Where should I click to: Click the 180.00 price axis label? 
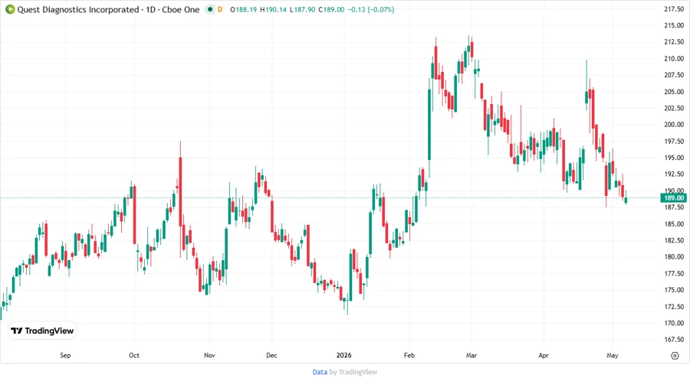point(674,257)
